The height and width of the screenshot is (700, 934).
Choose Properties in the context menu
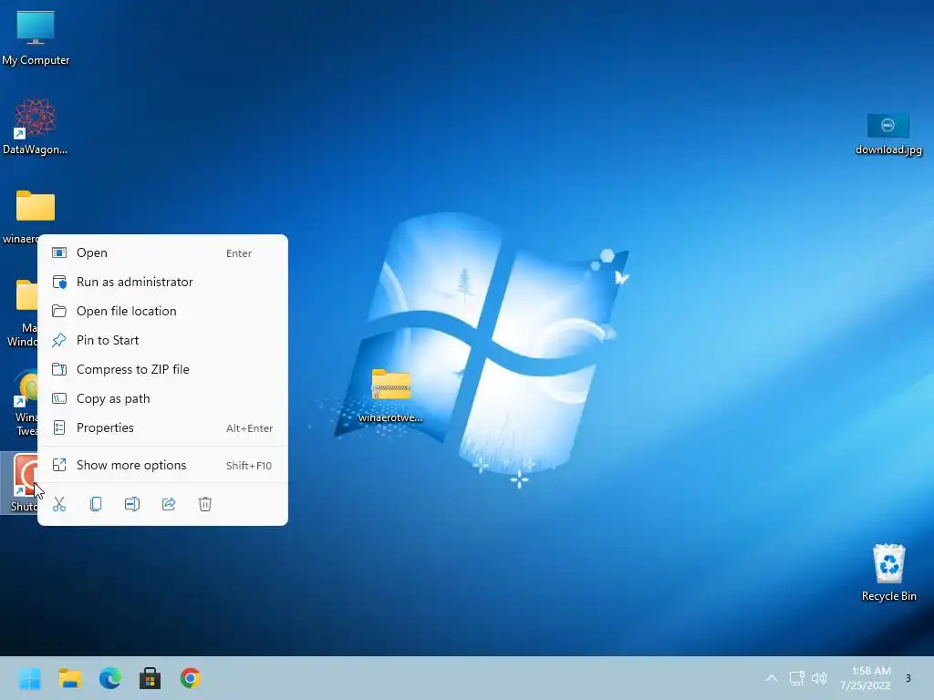coord(162,428)
